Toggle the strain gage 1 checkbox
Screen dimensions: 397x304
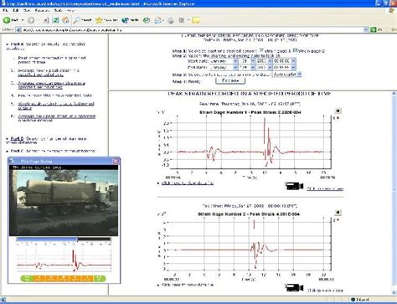261,50
